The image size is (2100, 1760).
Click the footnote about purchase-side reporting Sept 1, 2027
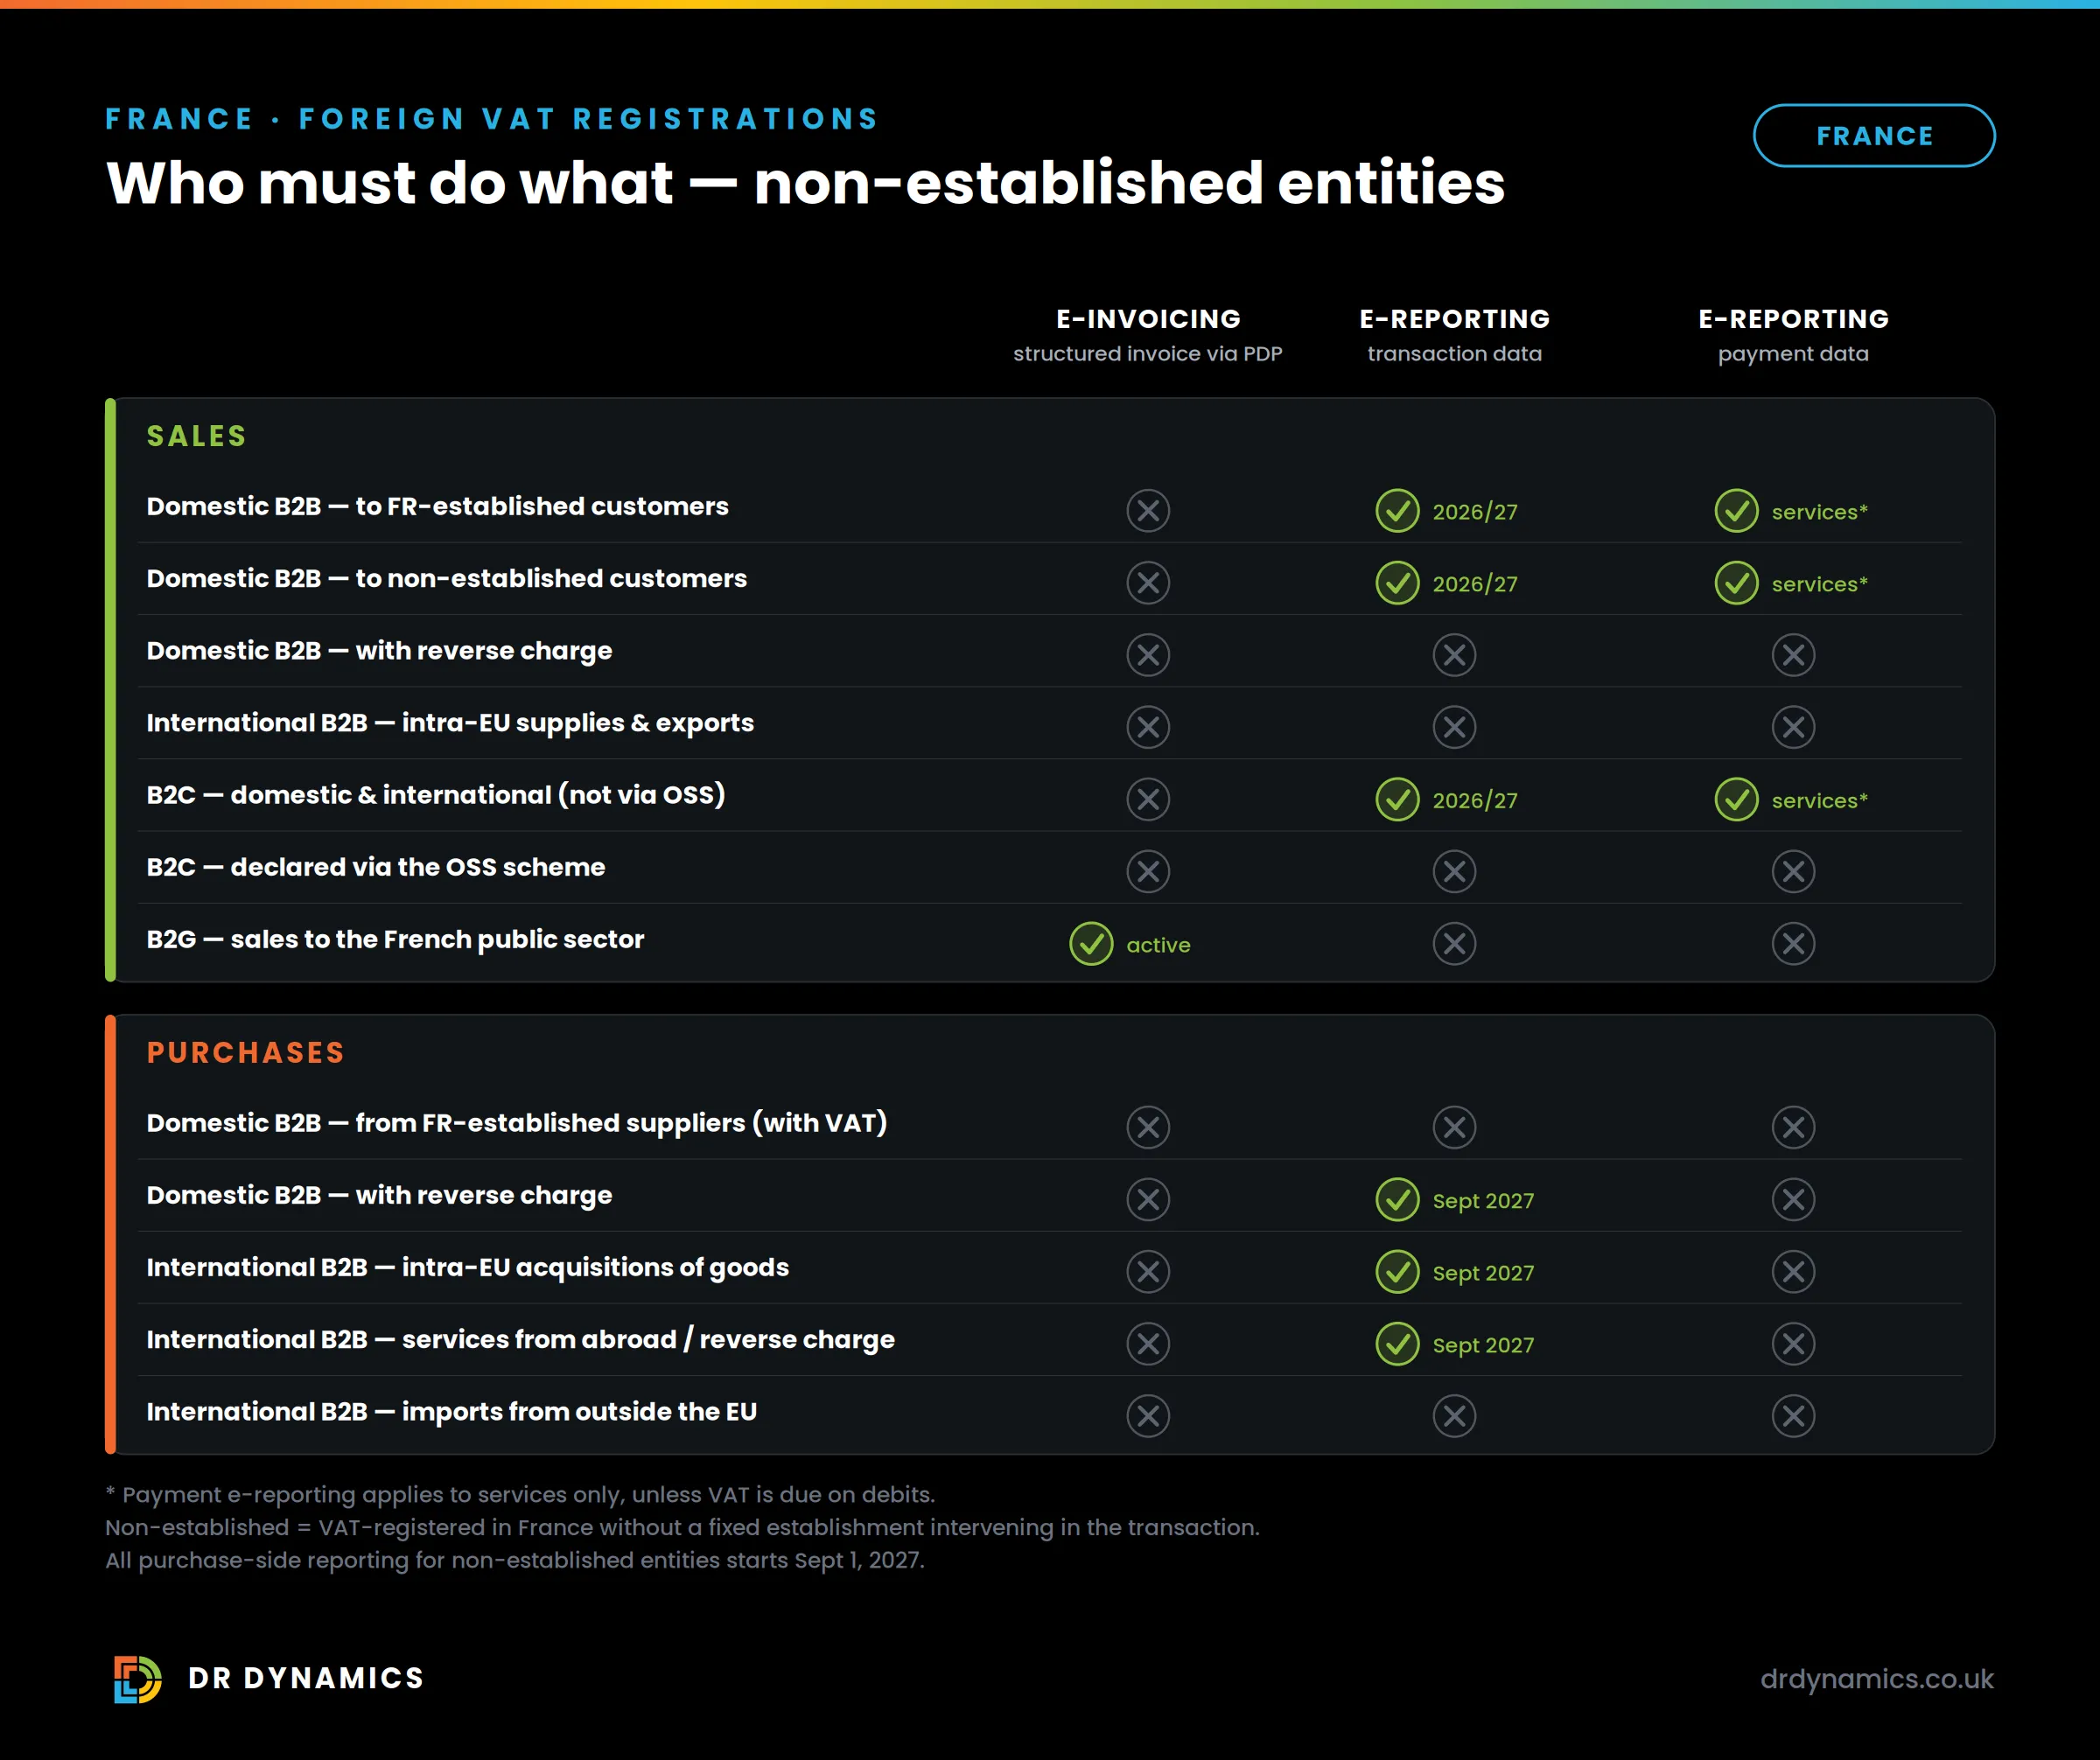515,1560
